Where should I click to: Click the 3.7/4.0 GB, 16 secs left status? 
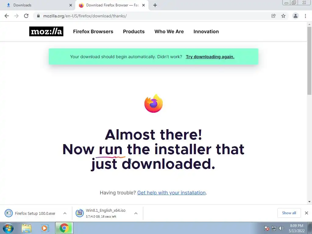coord(101,217)
